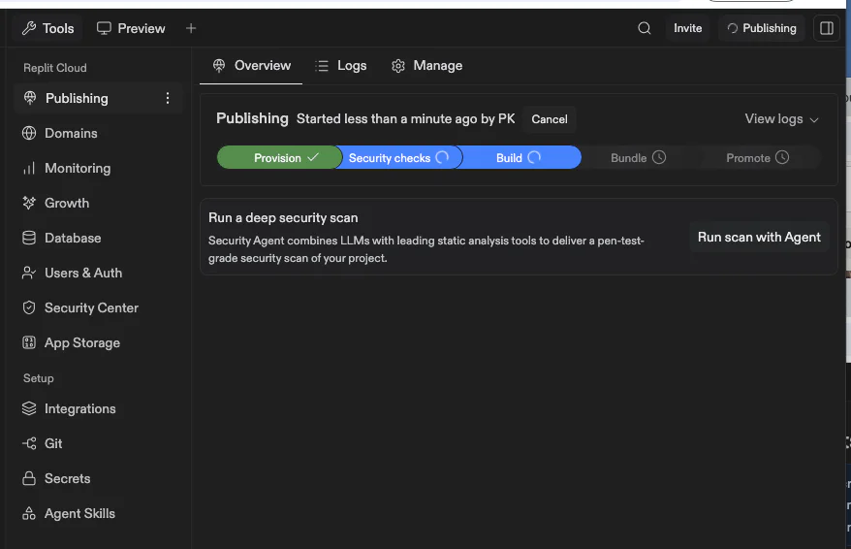Click the Agent Skills shapes icon

(29, 514)
